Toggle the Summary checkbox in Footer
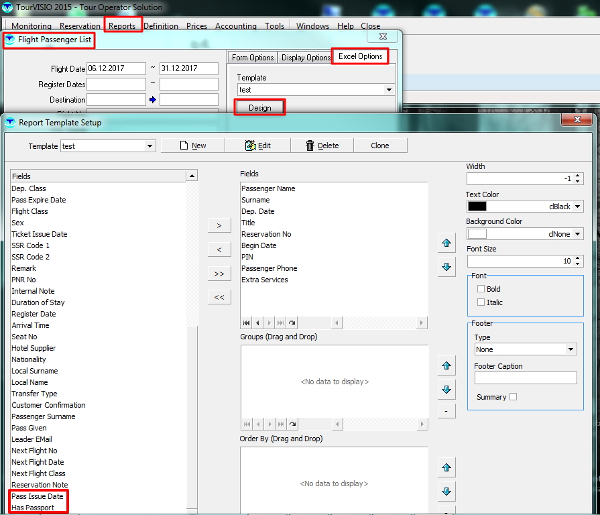This screenshot has height=515, width=600. (514, 397)
